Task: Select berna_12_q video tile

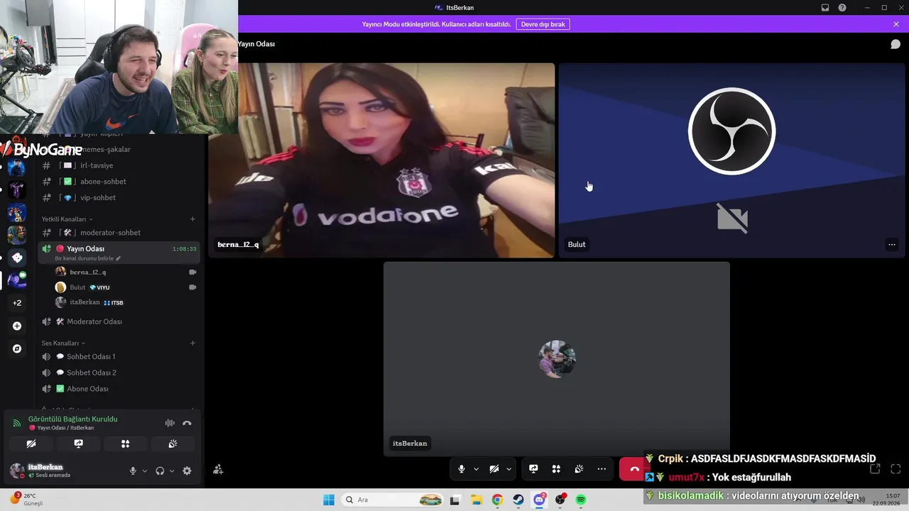Action: tap(381, 160)
